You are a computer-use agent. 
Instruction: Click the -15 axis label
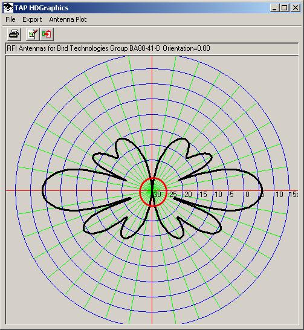(202, 195)
